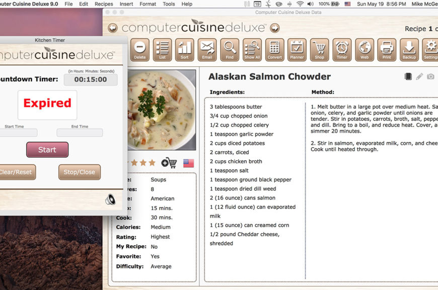Click the camera icon beside recipe title
The height and width of the screenshot is (290, 438).
[431, 76]
